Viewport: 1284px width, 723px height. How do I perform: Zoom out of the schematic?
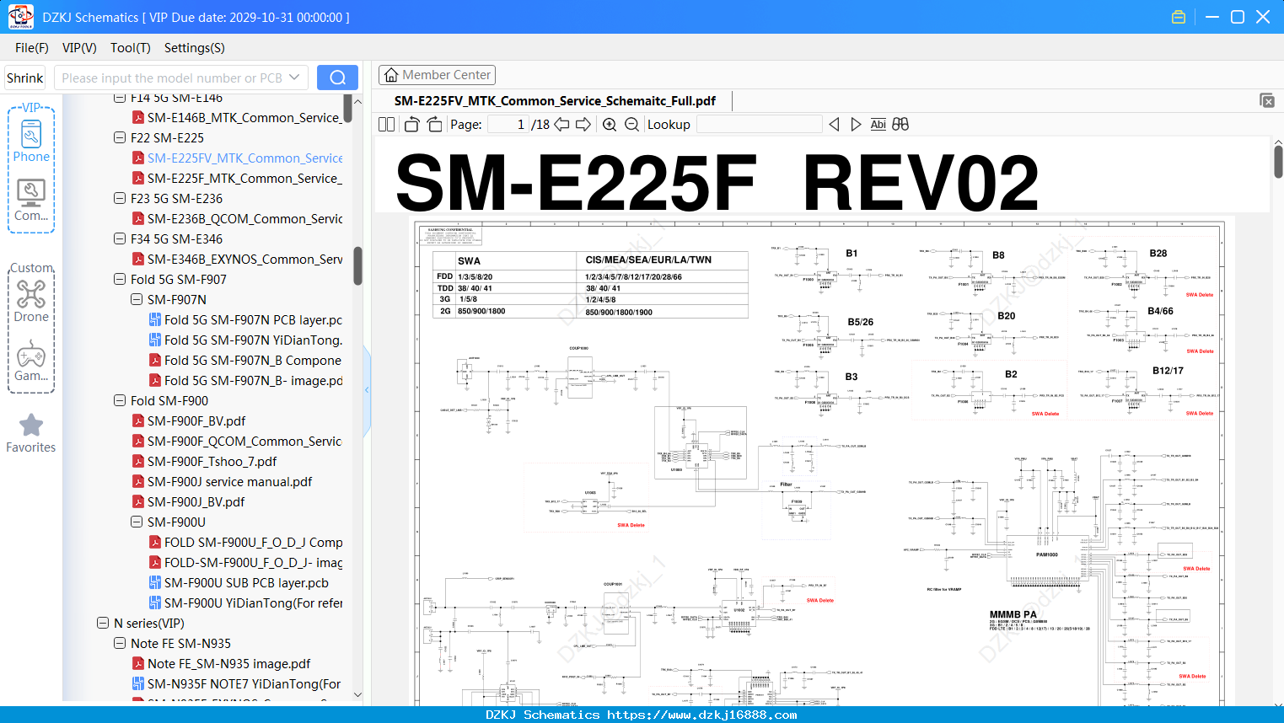click(631, 125)
